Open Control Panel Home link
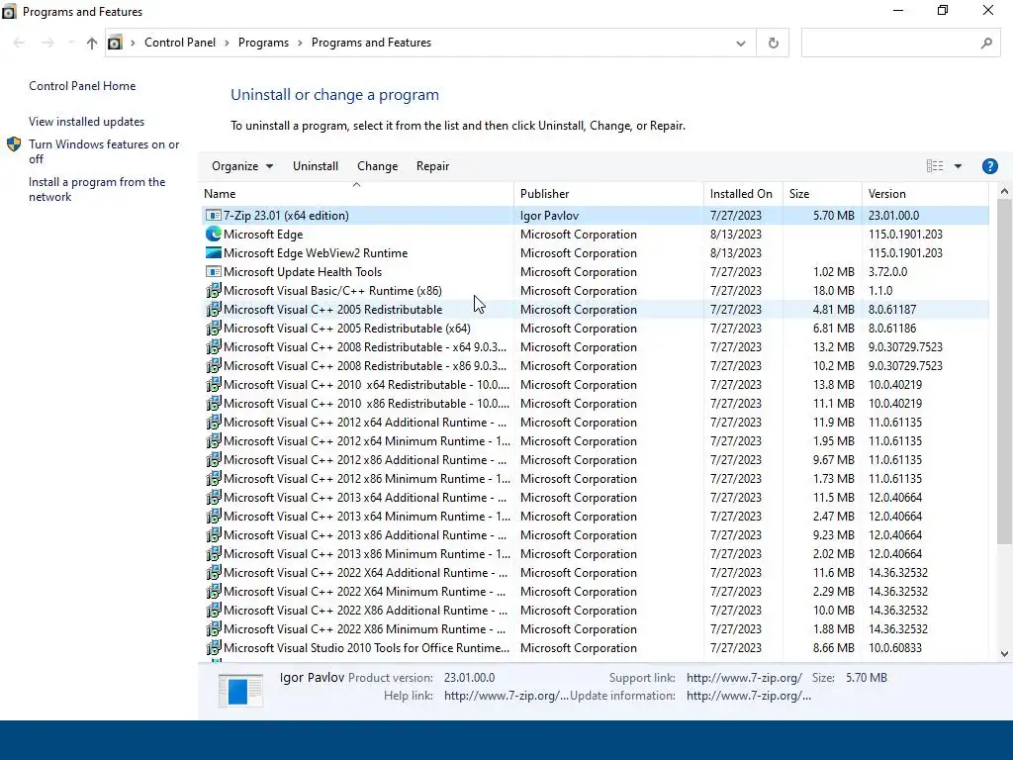The width and height of the screenshot is (1013, 760). coord(82,86)
